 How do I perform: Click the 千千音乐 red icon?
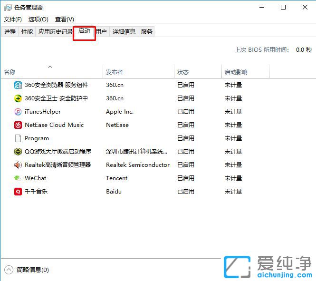tap(18, 192)
